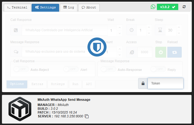The height and width of the screenshot is (125, 194).
Task: Click the WhatsApp logo icon
Action: (153, 7)
